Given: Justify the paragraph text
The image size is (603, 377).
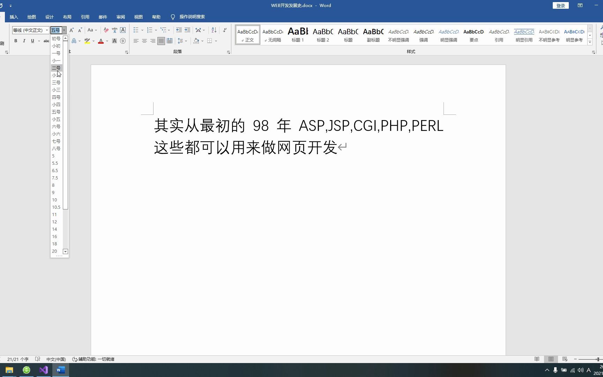Looking at the screenshot, I should (161, 41).
